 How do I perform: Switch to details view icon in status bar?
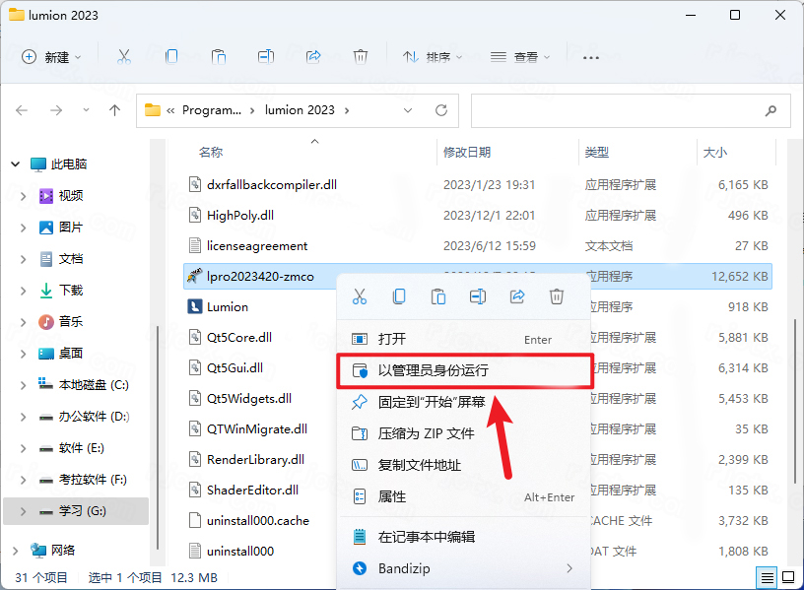[768, 578]
